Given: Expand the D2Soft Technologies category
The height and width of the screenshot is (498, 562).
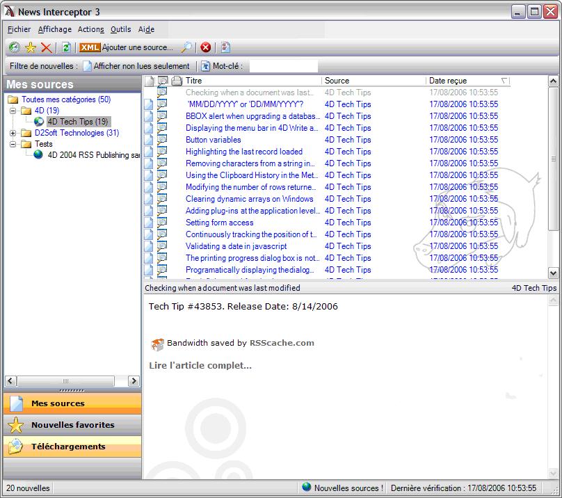Looking at the screenshot, I should pos(13,133).
